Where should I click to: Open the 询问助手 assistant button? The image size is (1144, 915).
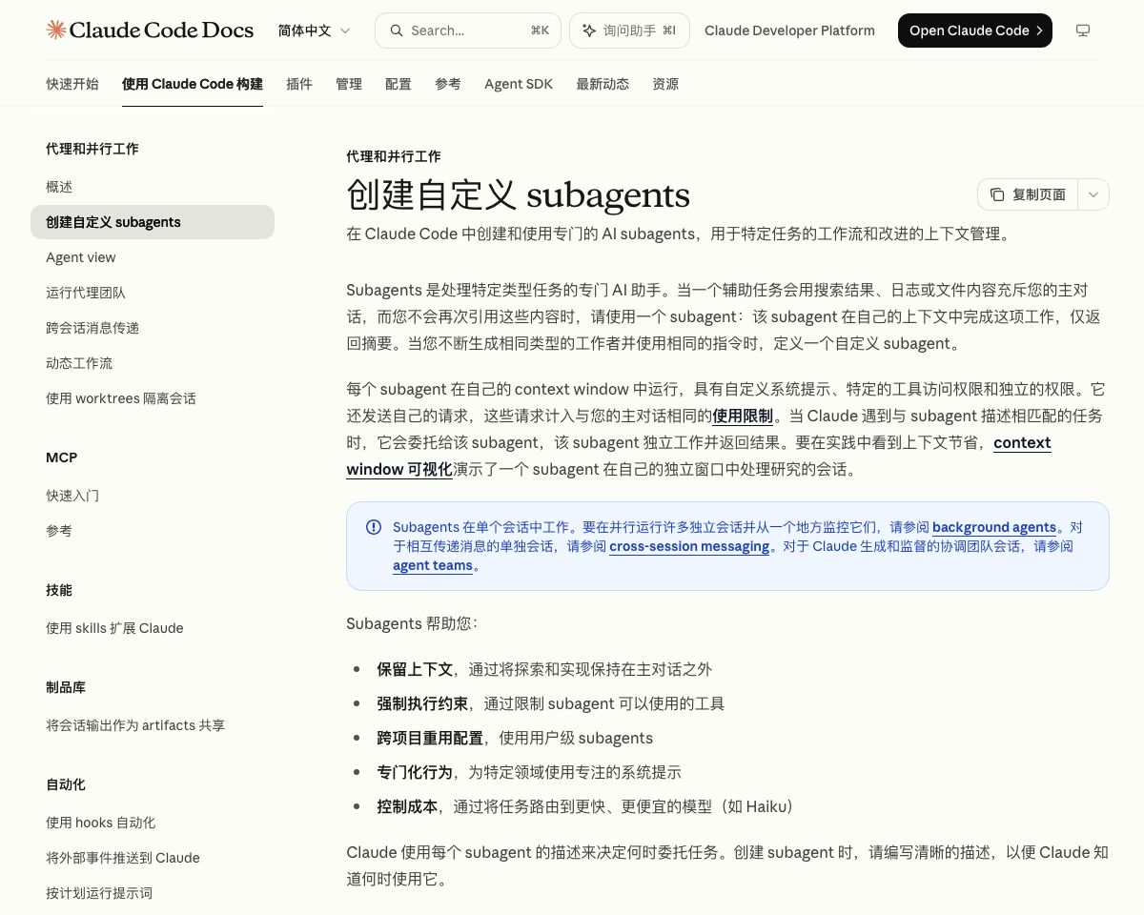coord(629,30)
